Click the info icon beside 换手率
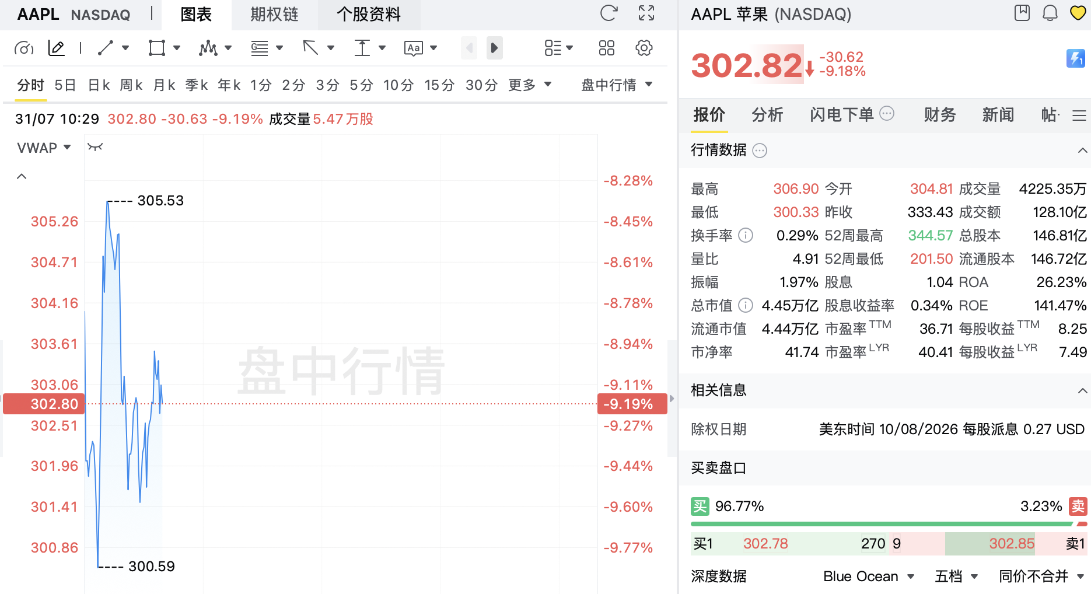Screen dimensions: 1091x594 [746, 235]
